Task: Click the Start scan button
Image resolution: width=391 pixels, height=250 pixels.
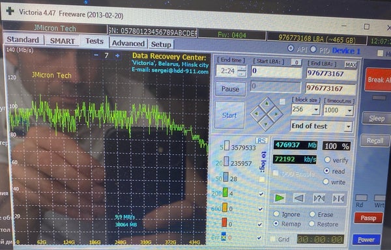Action: [x=229, y=115]
